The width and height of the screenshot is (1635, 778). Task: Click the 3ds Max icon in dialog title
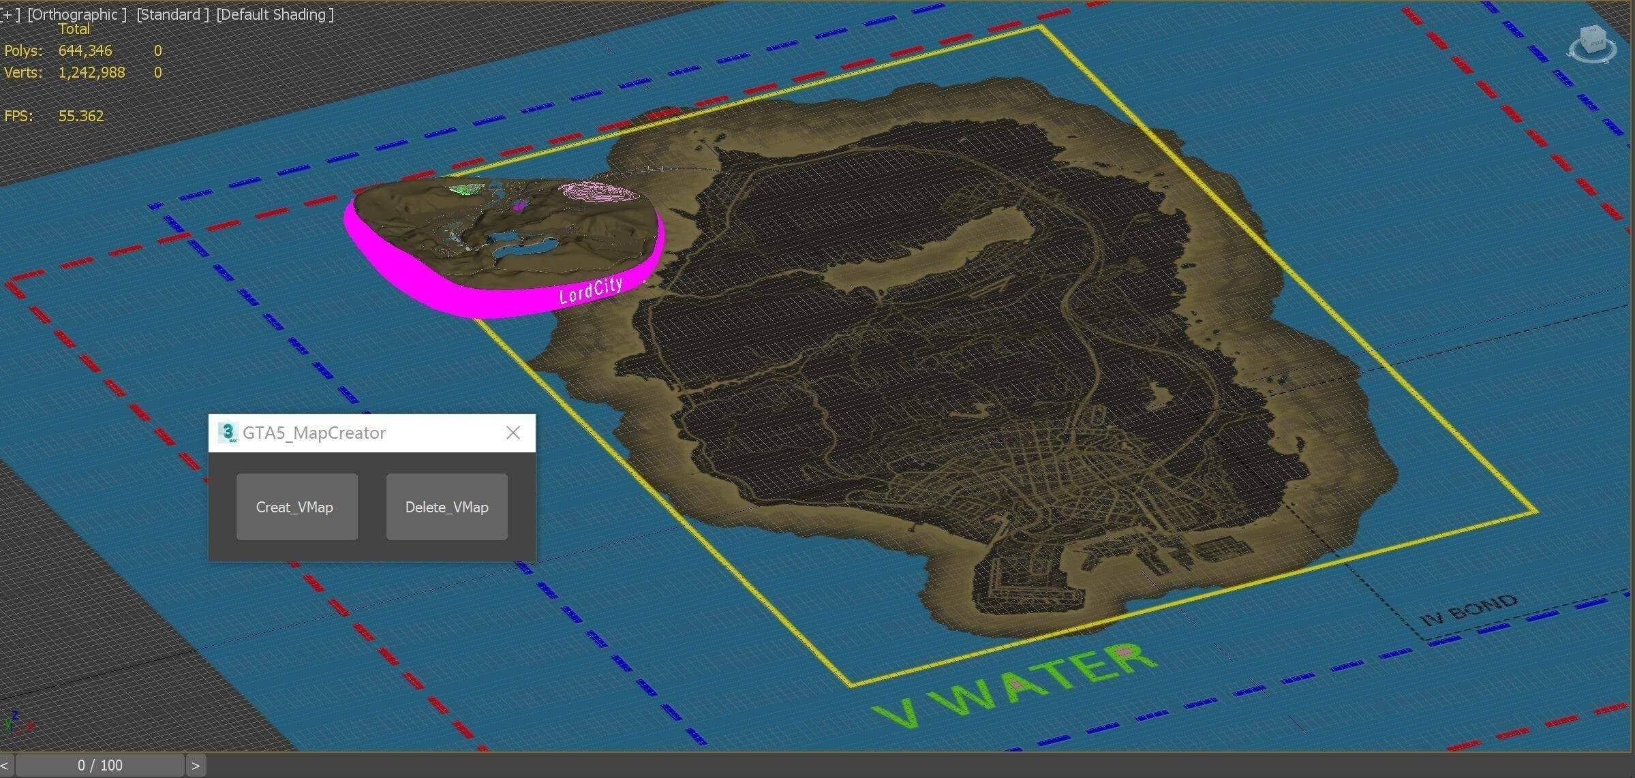pyautogui.click(x=228, y=433)
